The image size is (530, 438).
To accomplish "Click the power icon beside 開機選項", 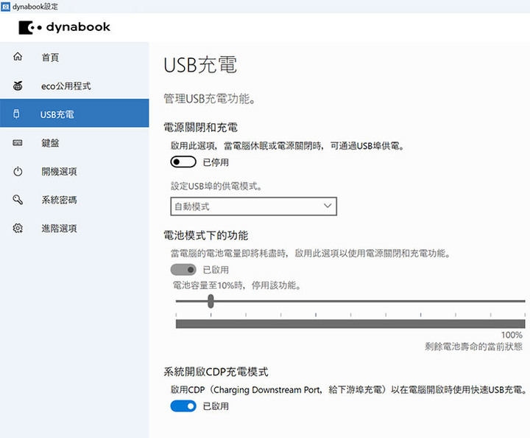I will [18, 171].
